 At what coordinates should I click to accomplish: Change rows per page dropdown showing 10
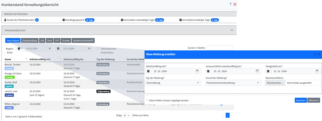click(127, 115)
